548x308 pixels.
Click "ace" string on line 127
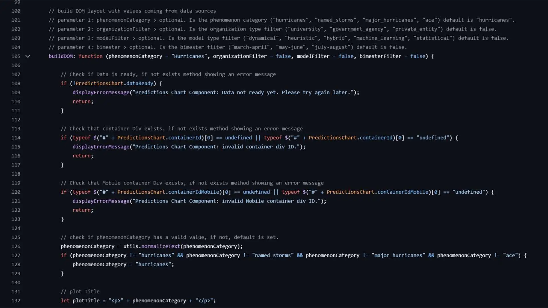pyautogui.click(x=510, y=255)
